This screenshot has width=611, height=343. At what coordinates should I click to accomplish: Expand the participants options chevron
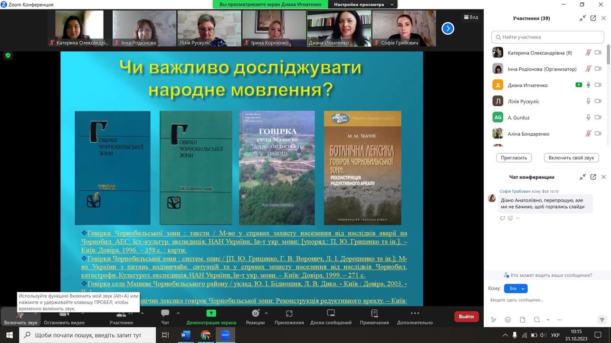[141, 313]
